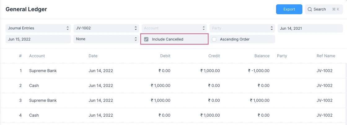The height and width of the screenshot is (125, 347).
Task: Enable the Ascending Order checkbox
Action: pyautogui.click(x=214, y=39)
